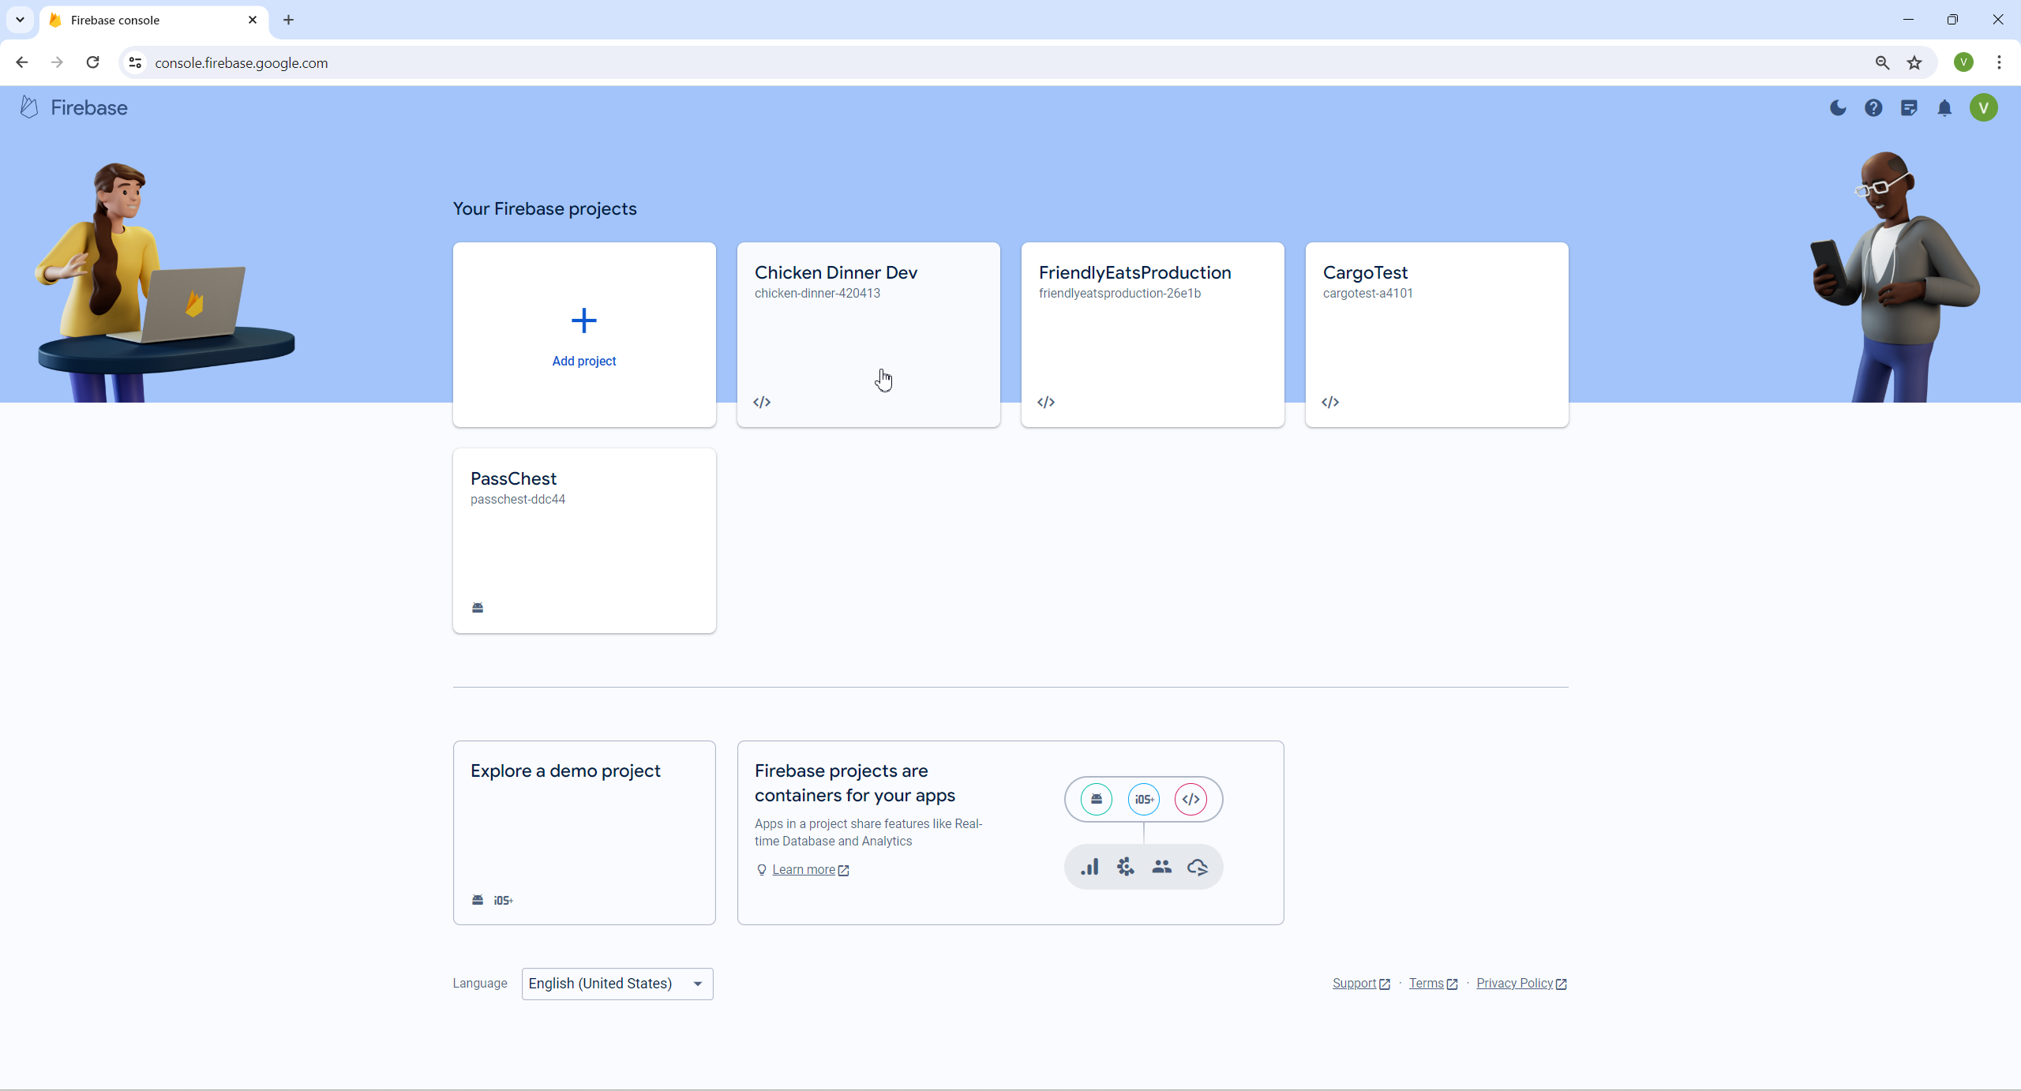The height and width of the screenshot is (1091, 2021).
Task: View Firebase notifications bell
Action: pyautogui.click(x=1944, y=108)
